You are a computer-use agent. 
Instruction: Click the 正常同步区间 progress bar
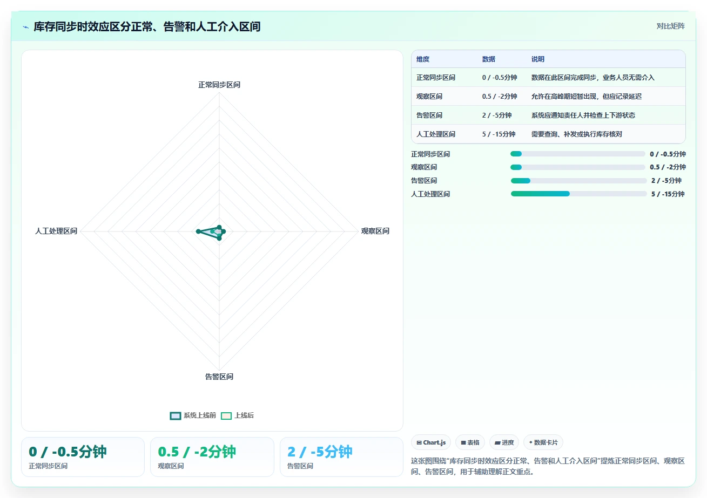point(578,154)
